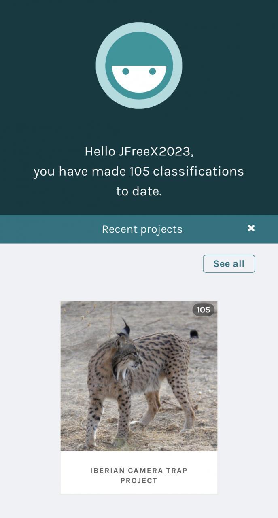Select the Recent projects header label
278x518 pixels.
[x=142, y=229]
